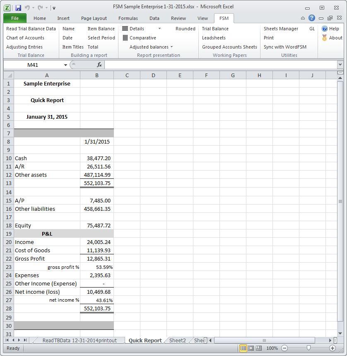347x356 pixels.
Task: Select the Page Break Preview view icon
Action: point(259,348)
